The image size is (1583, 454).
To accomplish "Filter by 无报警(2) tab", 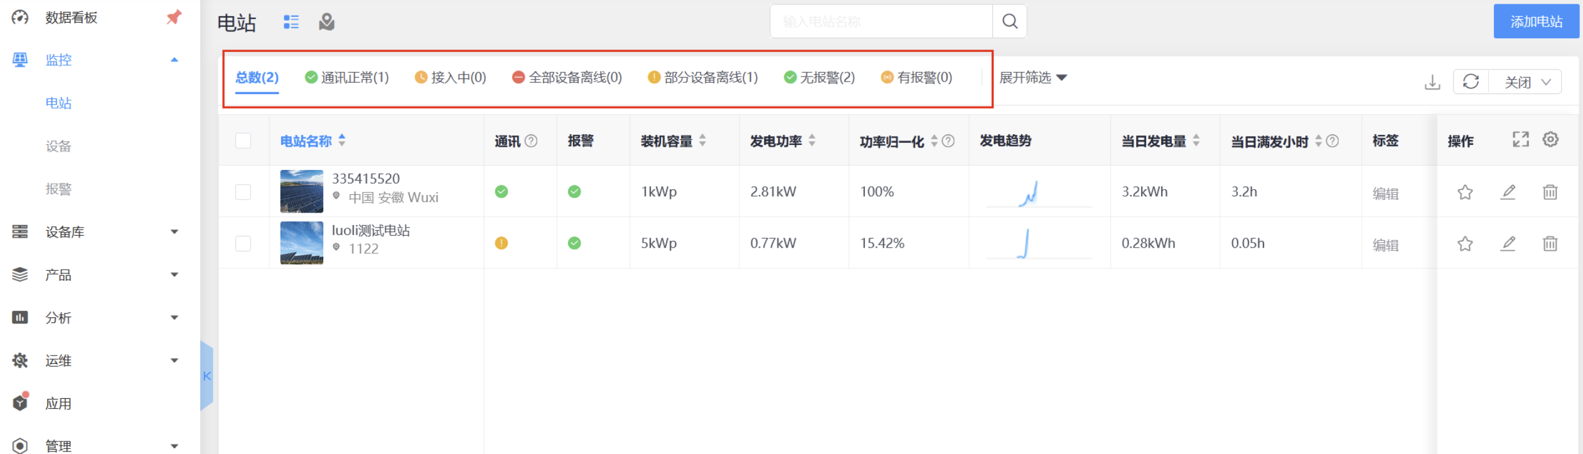I will [x=819, y=77].
